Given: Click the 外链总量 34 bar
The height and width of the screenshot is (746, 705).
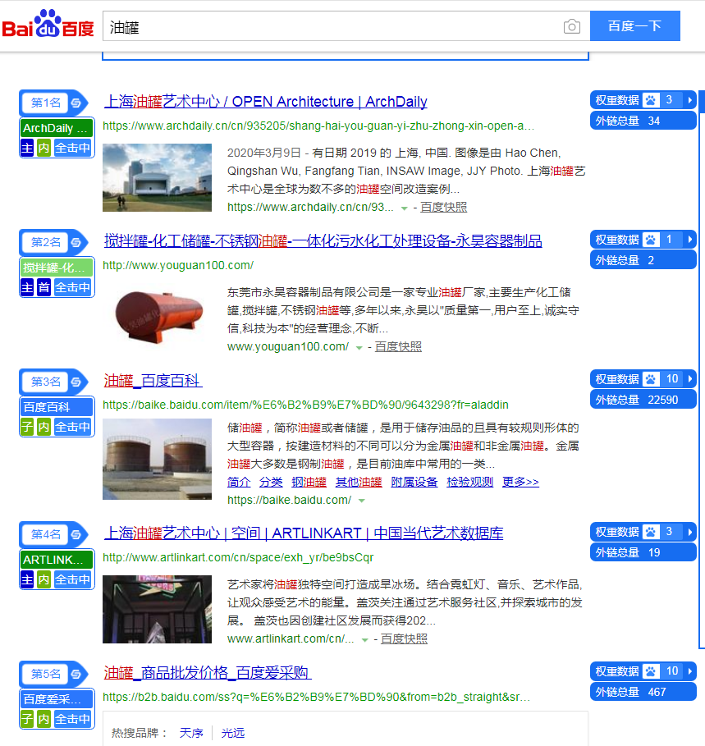Looking at the screenshot, I should [x=643, y=121].
